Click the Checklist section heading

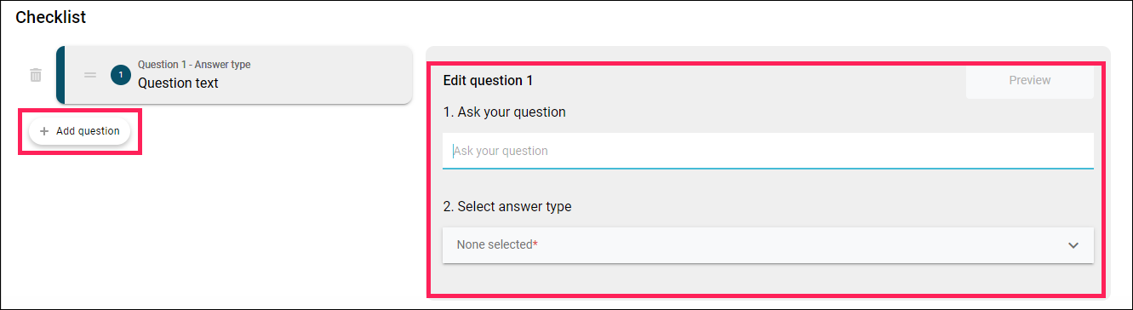point(51,16)
